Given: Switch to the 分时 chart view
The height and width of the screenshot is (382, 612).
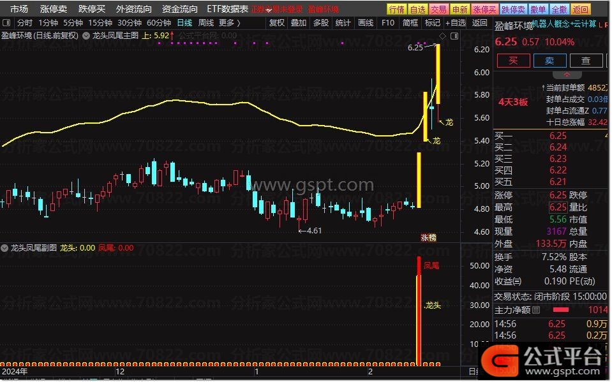Looking at the screenshot, I should (x=25, y=22).
